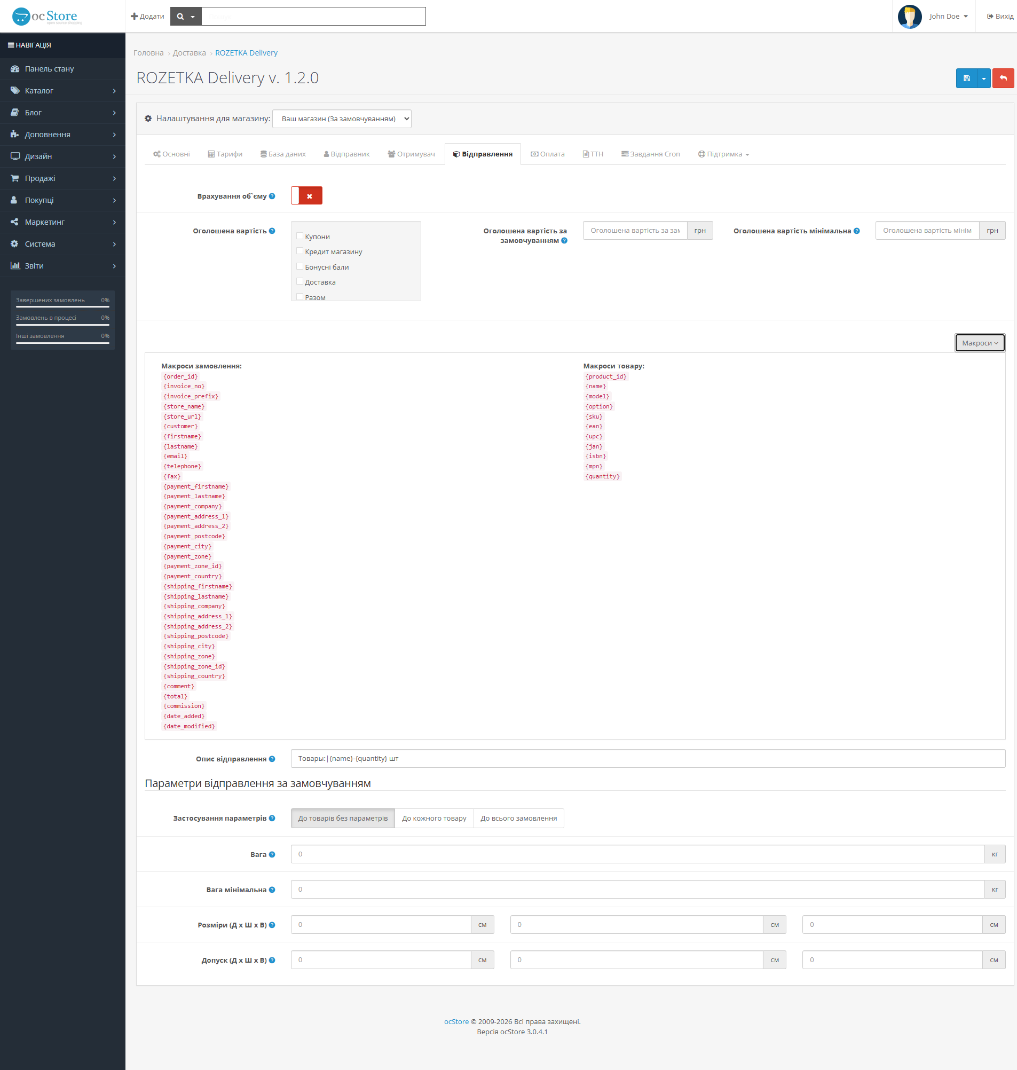Viewport: 1017px width, 1070px height.
Task: Click the {order_id} macro
Action: pyautogui.click(x=180, y=376)
